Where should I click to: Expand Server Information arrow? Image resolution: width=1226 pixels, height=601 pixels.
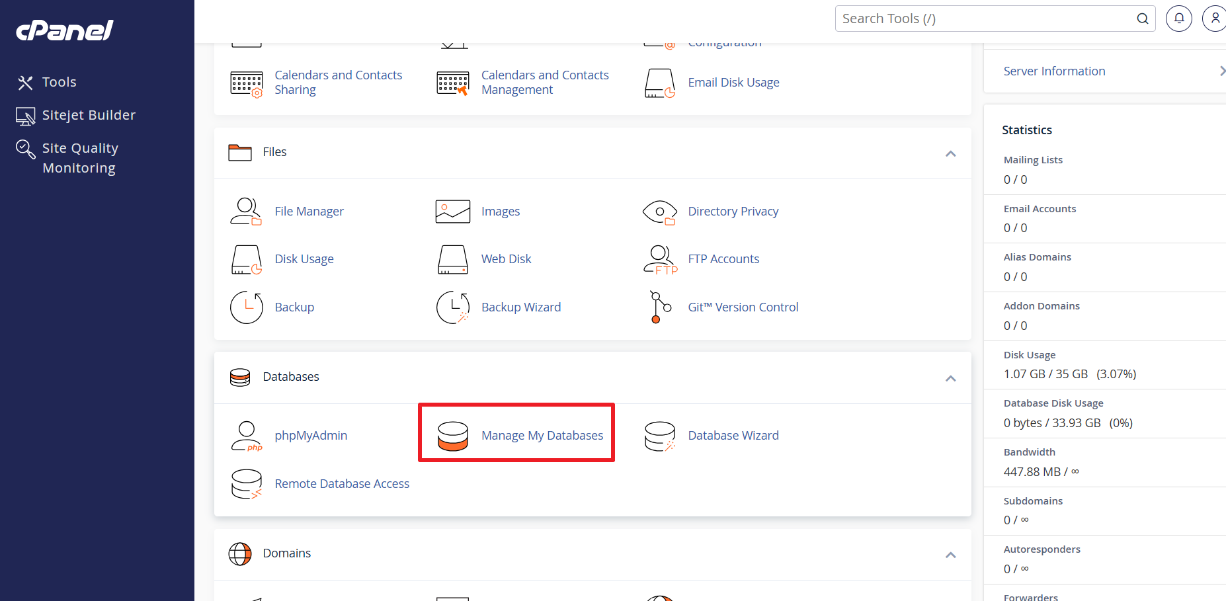coord(1221,71)
